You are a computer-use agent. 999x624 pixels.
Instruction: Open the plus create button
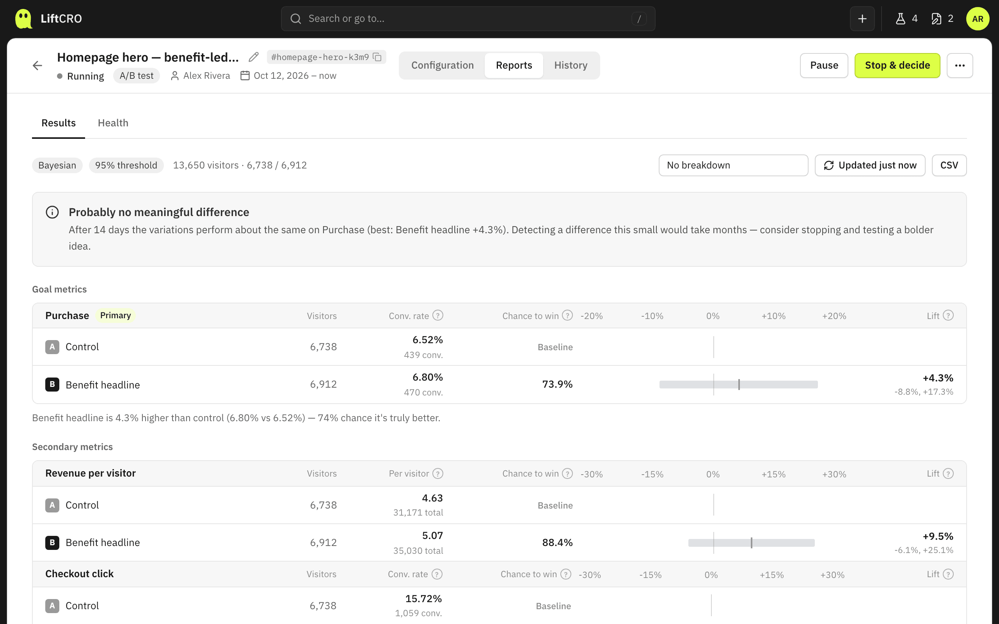[862, 19]
